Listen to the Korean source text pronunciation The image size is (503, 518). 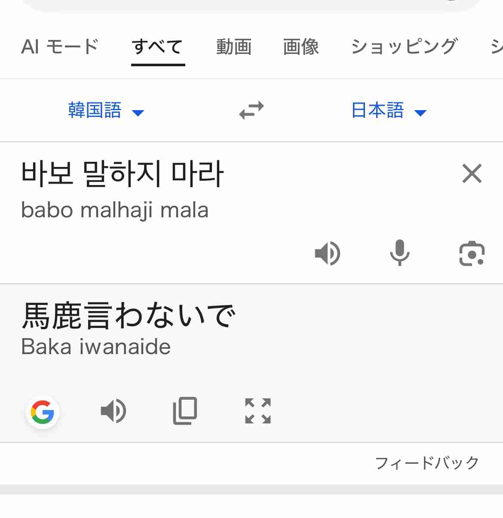click(x=328, y=253)
